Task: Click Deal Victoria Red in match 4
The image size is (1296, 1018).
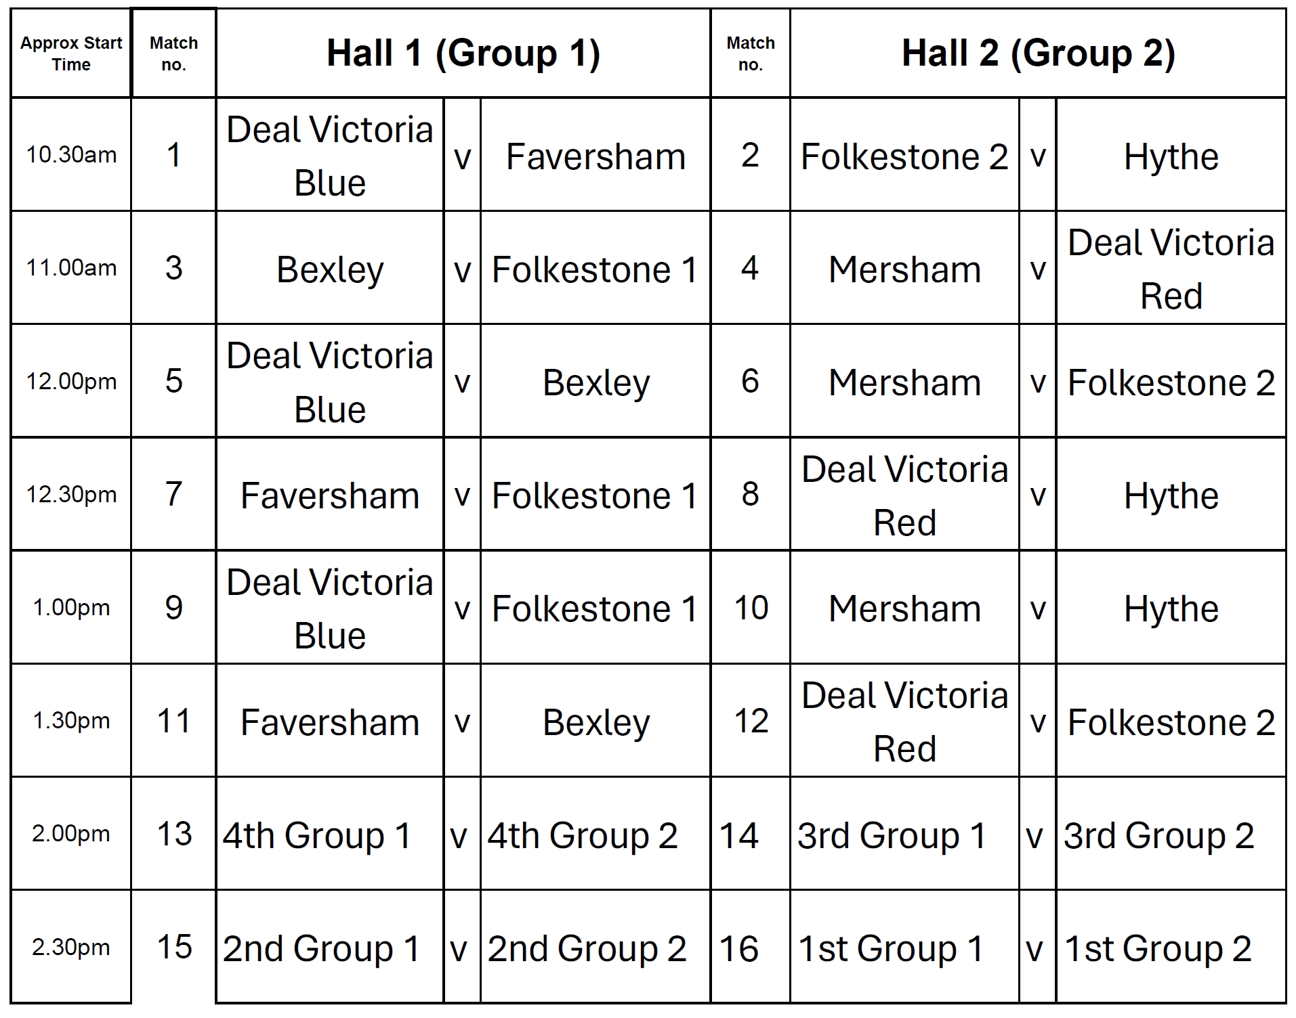Action: click(x=1171, y=269)
